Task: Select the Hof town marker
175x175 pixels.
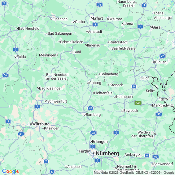Action: point(142,78)
